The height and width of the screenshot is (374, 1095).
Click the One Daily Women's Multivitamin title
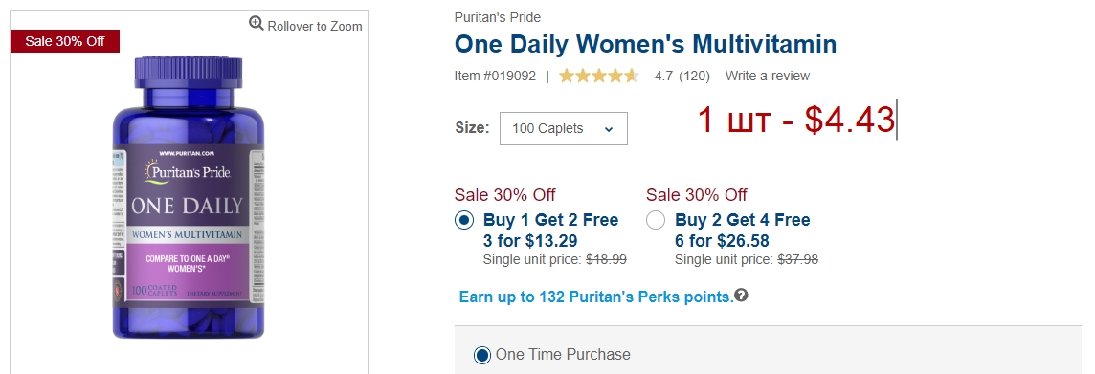645,45
